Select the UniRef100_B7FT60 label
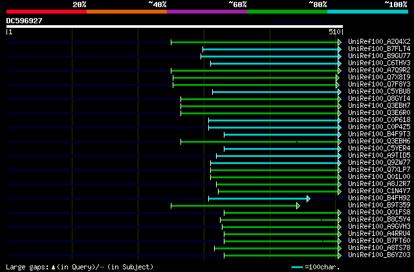The height and width of the screenshot is (272, 414). [379, 241]
